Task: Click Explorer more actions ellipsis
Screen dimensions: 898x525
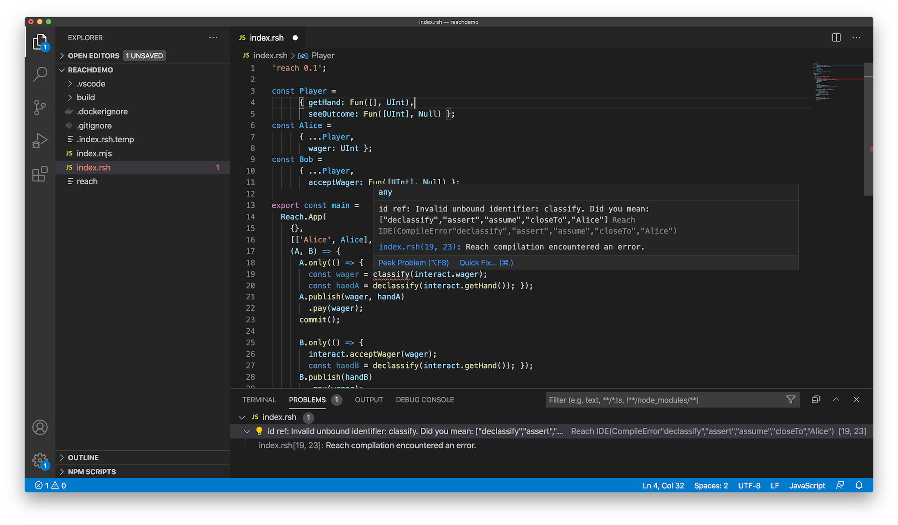Action: click(x=213, y=38)
